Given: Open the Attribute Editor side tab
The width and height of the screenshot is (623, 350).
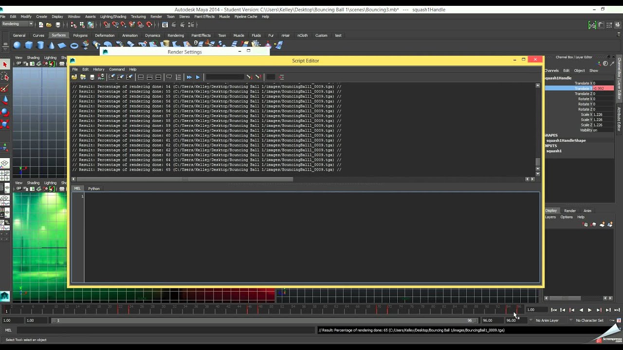Looking at the screenshot, I should click(620, 119).
